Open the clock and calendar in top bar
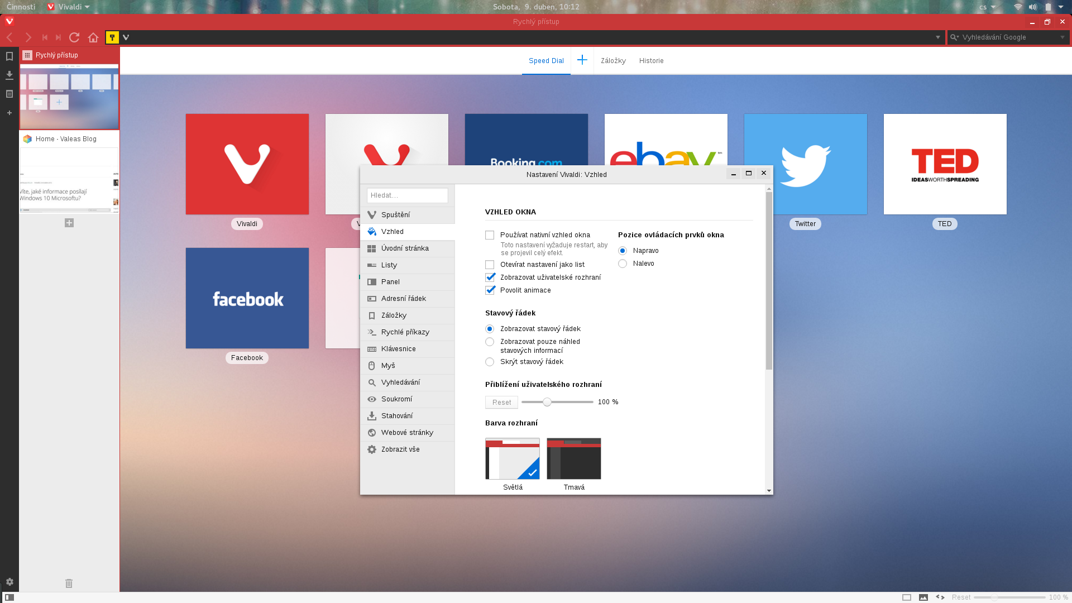 536,7
